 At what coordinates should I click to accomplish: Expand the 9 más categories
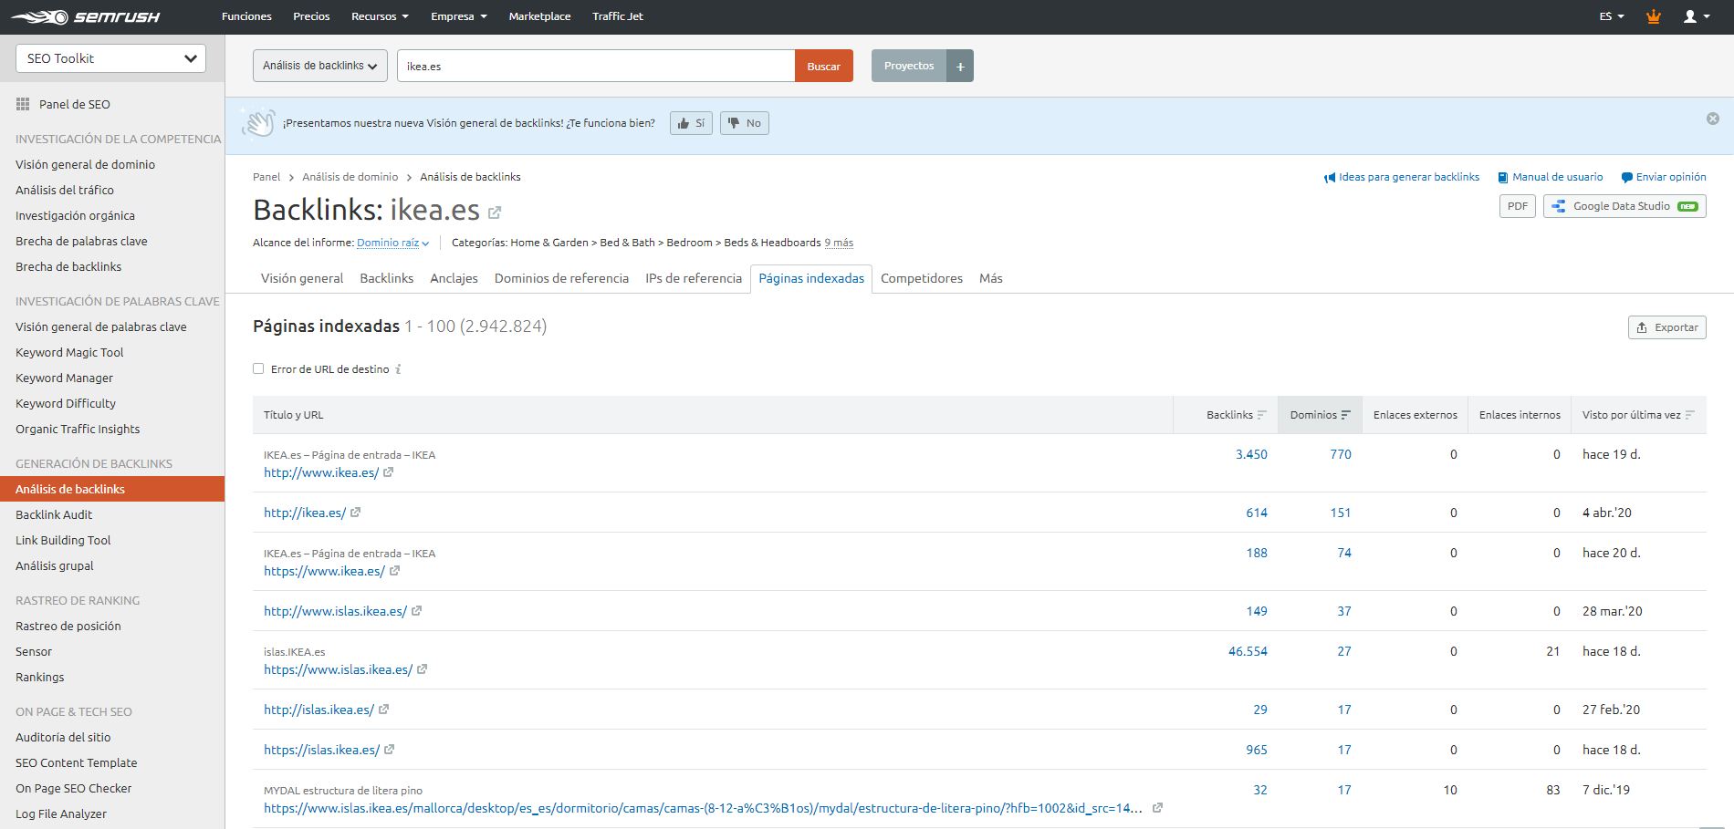coord(839,243)
